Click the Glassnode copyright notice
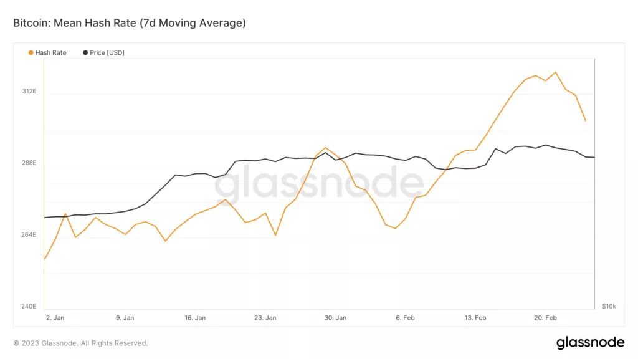The width and height of the screenshot is (638, 359). tap(80, 343)
